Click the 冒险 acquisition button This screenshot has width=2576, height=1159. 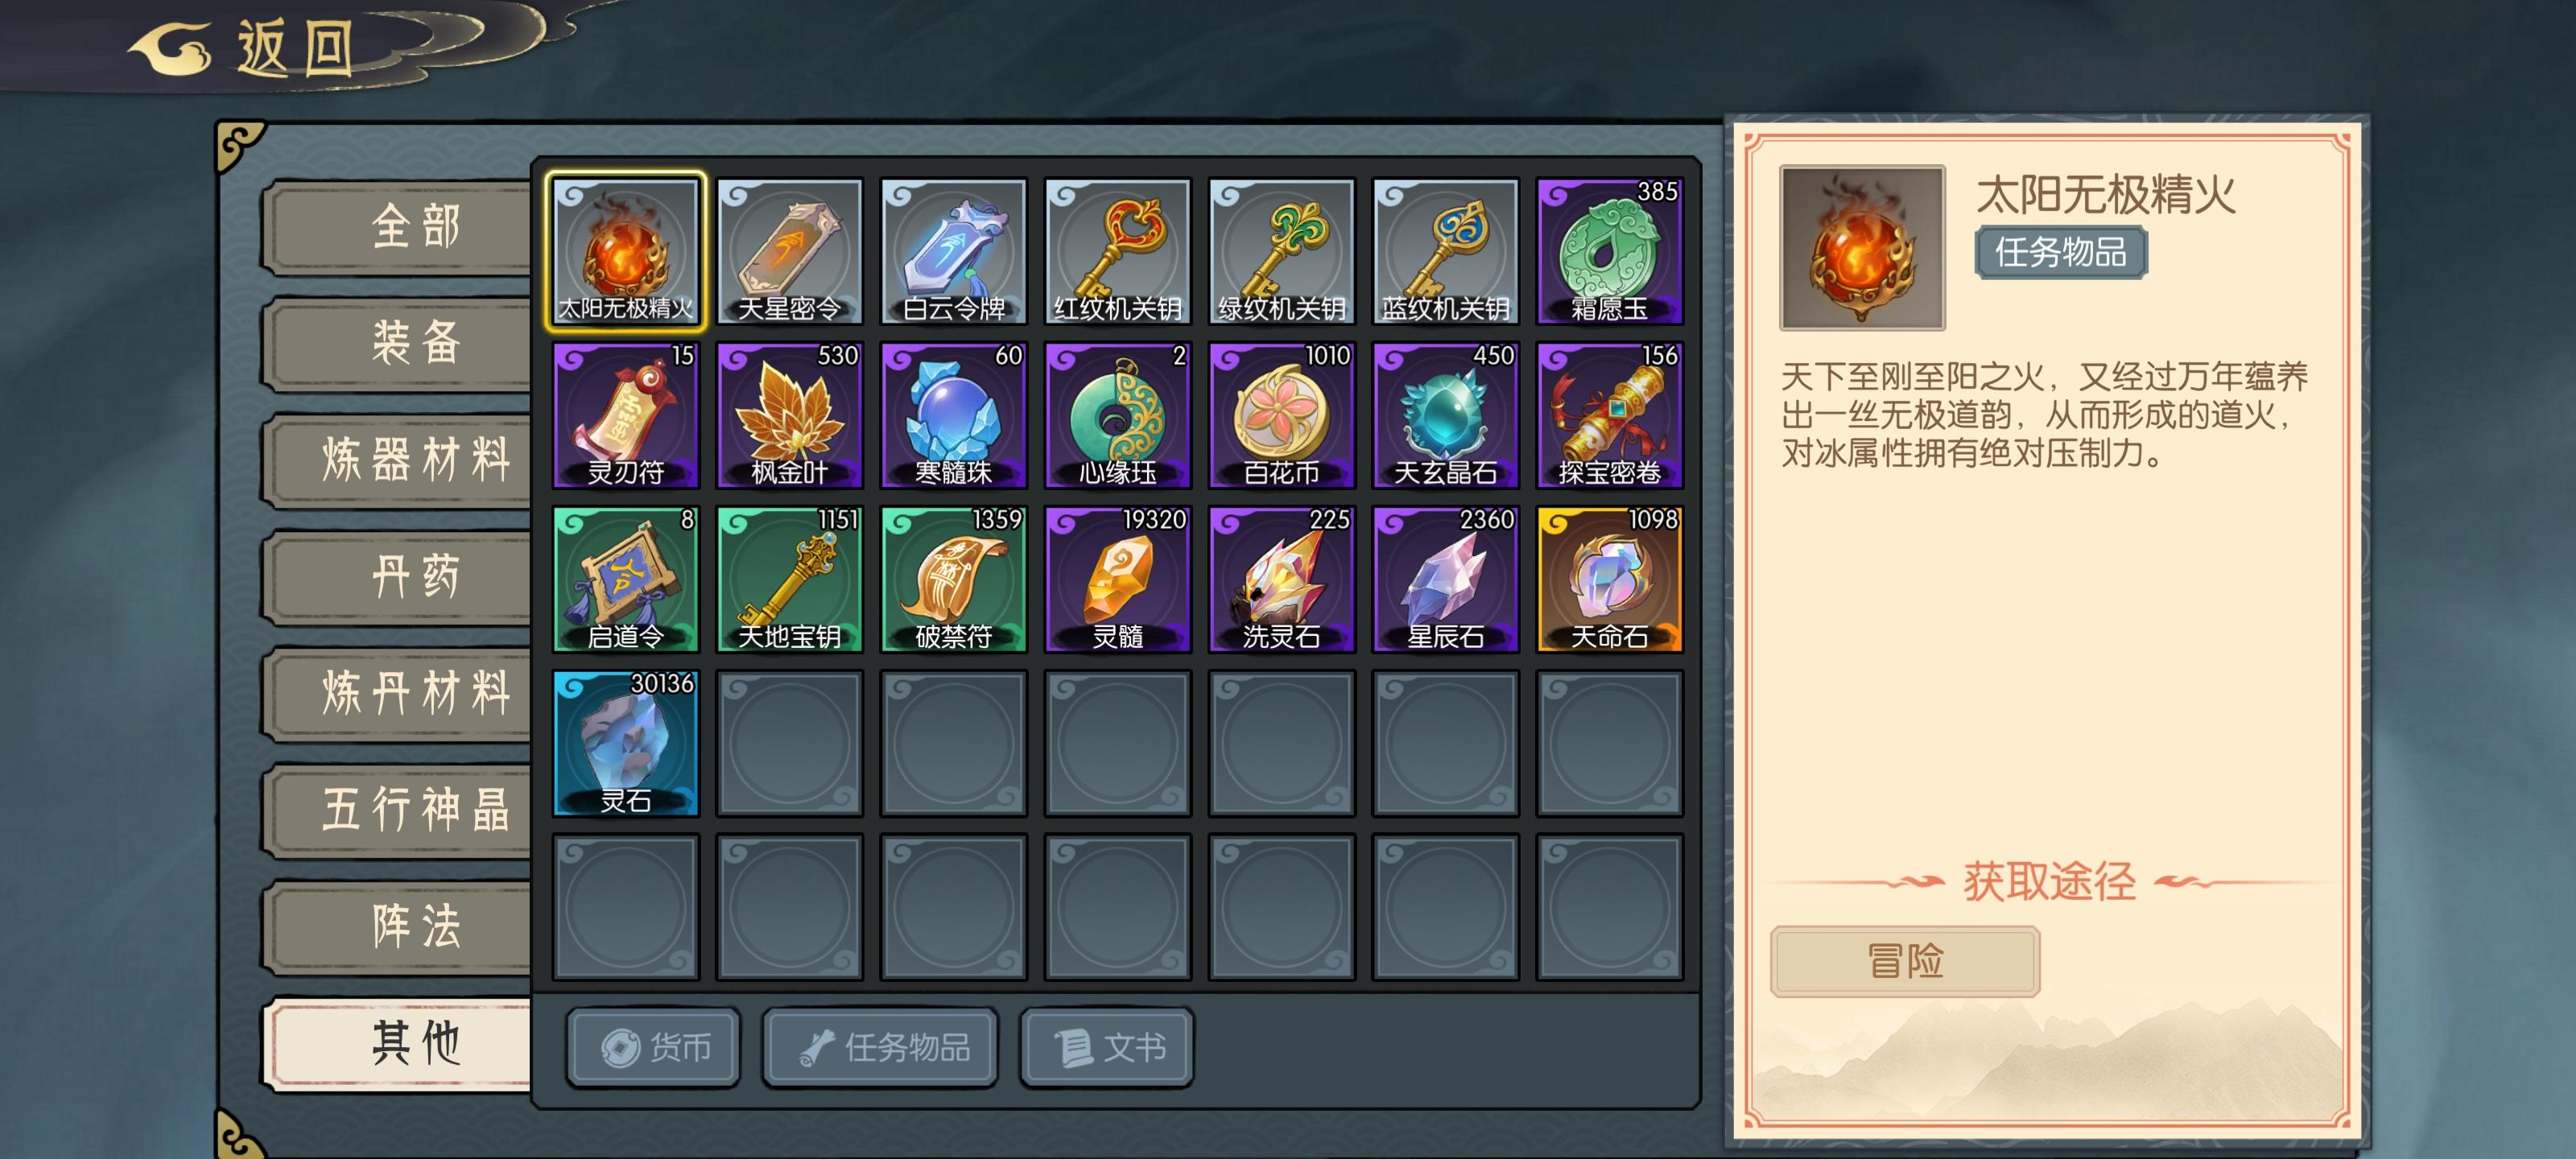point(1904,961)
